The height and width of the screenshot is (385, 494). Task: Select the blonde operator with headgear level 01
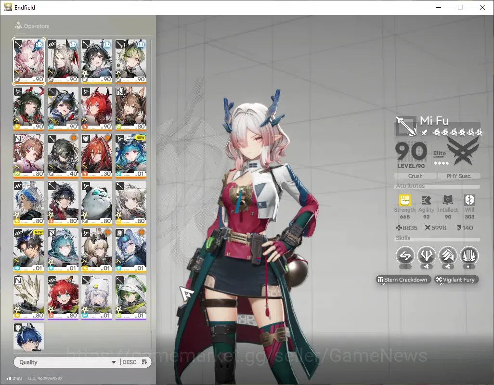point(97,250)
